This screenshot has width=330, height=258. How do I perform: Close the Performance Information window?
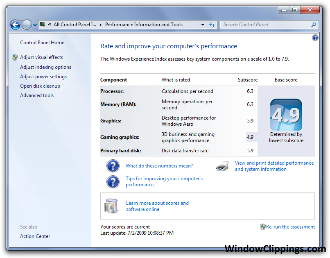(x=310, y=10)
